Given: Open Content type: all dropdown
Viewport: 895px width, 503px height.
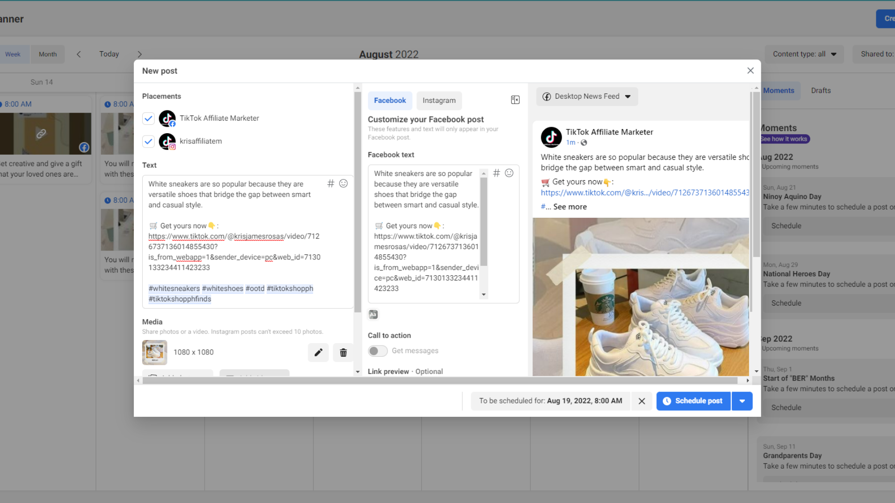Looking at the screenshot, I should click(805, 54).
